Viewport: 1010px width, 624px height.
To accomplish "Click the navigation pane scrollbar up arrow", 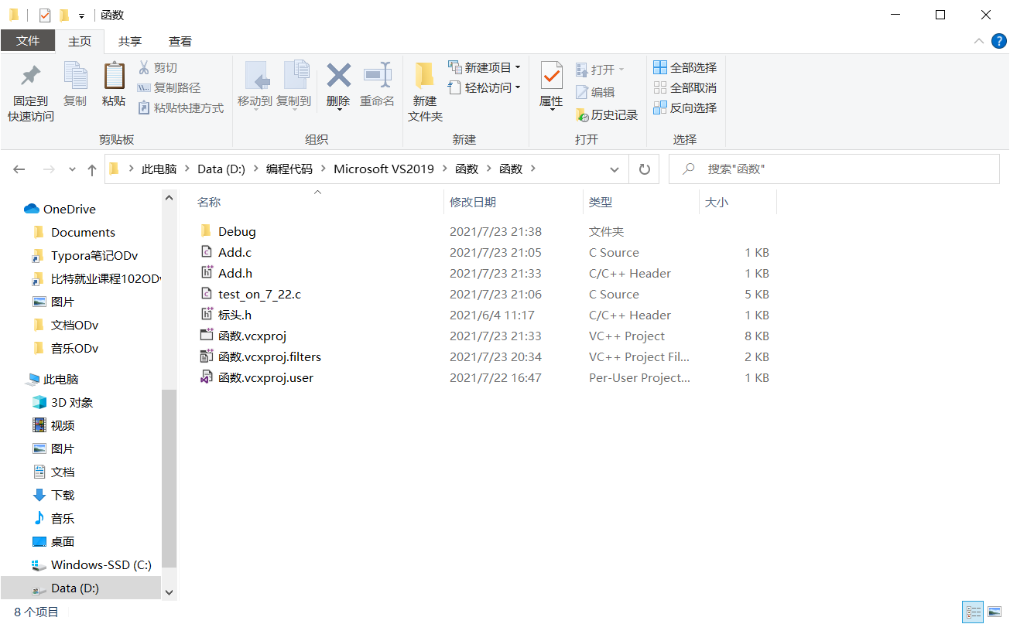I will point(169,198).
